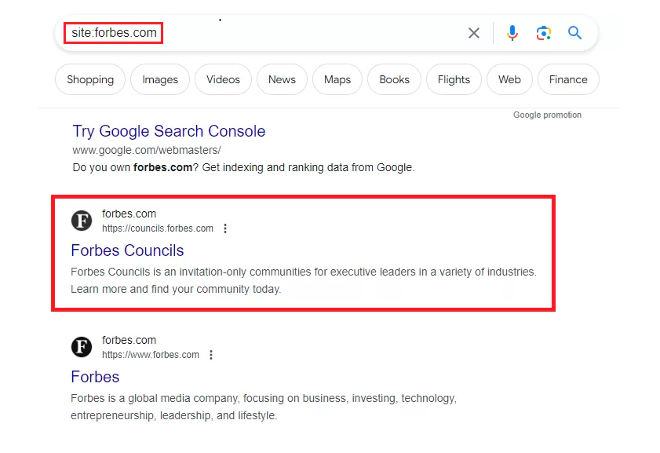Open the more options menu for www.forbes.com
Screen dimensions: 660x453
pyautogui.click(x=211, y=355)
